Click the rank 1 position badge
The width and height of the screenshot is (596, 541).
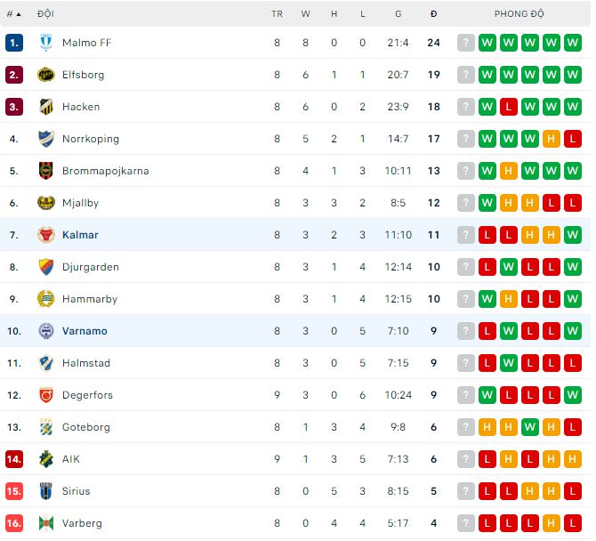[x=13, y=43]
